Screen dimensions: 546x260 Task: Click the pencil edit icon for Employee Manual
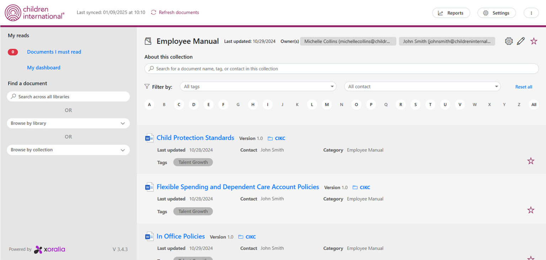click(521, 41)
